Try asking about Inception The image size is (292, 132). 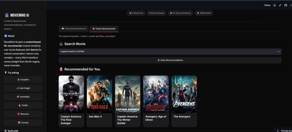pos(23,80)
